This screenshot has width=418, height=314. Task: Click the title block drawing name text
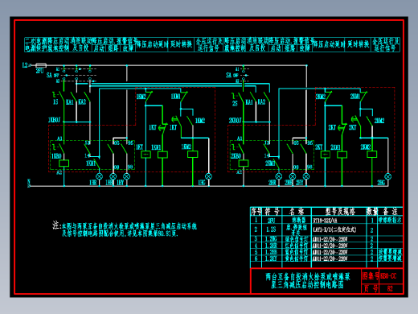(x=308, y=280)
